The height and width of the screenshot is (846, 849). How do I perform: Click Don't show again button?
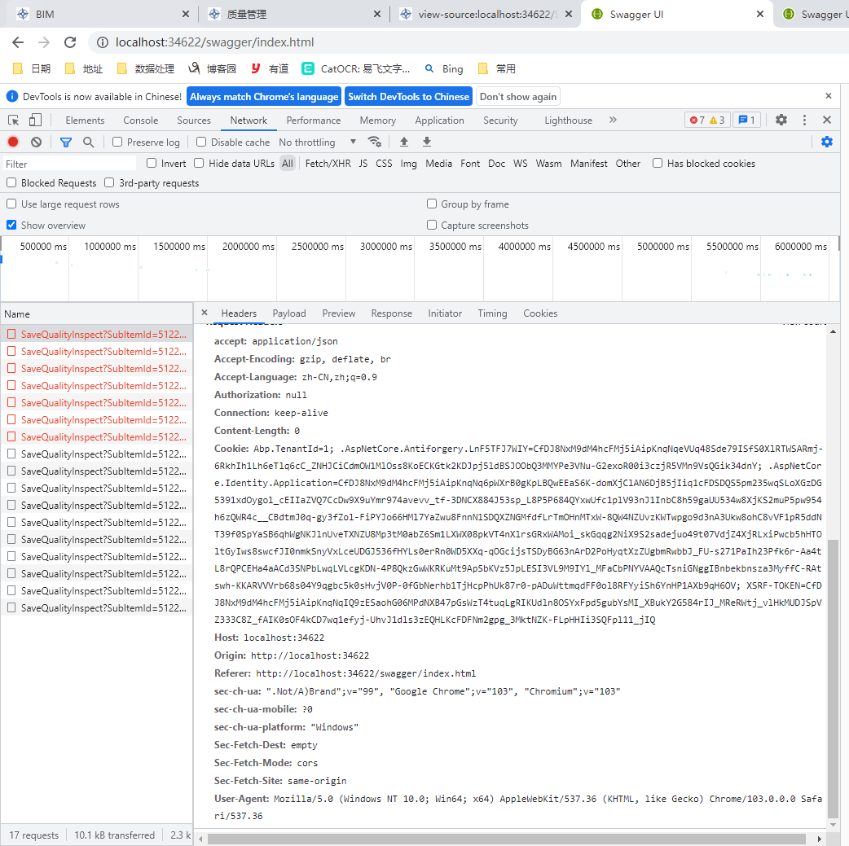tap(517, 96)
